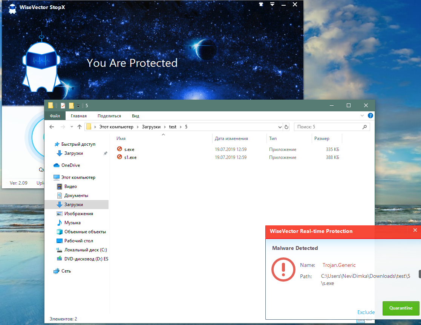The image size is (421, 325).
Task: Go up one folder level arrow
Action: click(x=80, y=127)
